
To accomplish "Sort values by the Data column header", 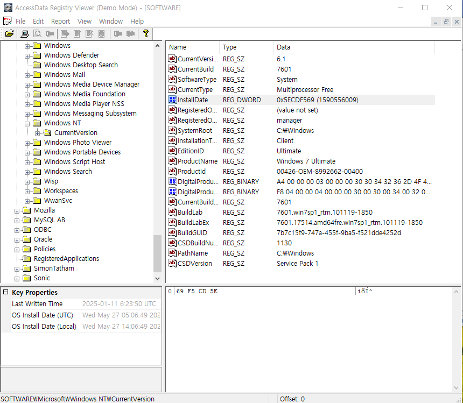I will click(354, 47).
